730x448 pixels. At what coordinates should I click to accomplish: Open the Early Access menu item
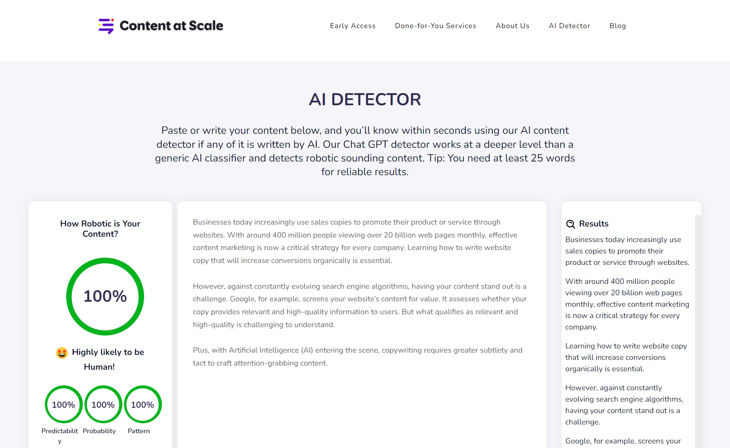[x=352, y=25]
